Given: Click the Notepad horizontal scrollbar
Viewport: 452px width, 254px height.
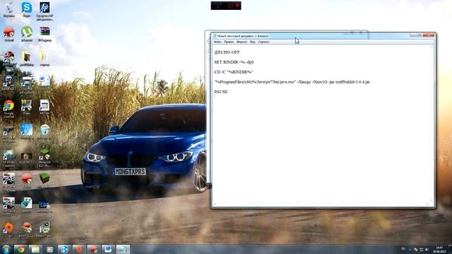Looking at the screenshot, I should pyautogui.click(x=321, y=204).
